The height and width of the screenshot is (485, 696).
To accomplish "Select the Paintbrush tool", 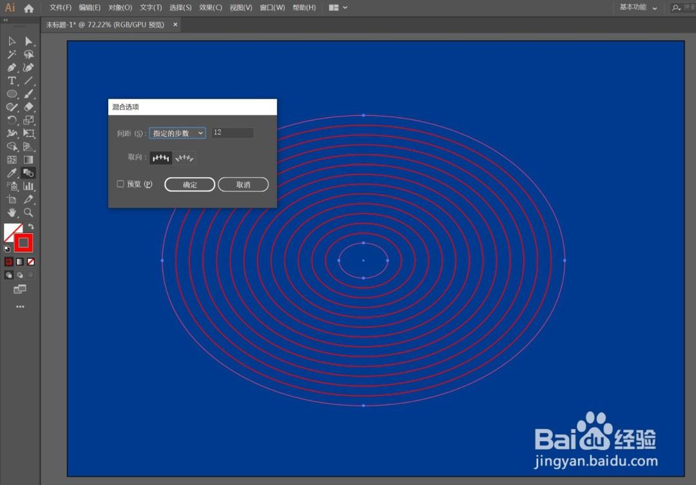I will pyautogui.click(x=29, y=93).
